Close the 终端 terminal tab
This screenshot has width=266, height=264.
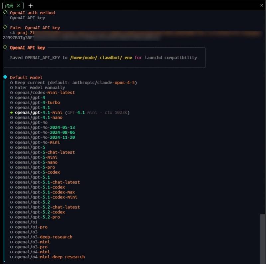(x=18, y=6)
